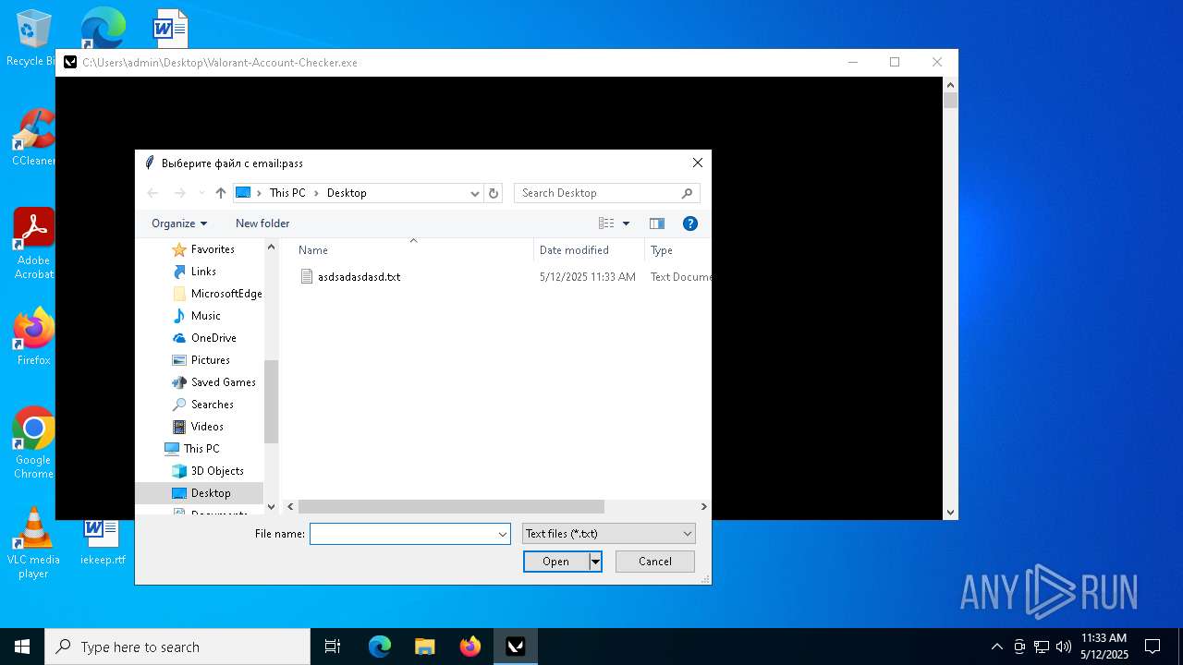
Task: Click the Forward navigation arrow in dialog
Action: 180,193
